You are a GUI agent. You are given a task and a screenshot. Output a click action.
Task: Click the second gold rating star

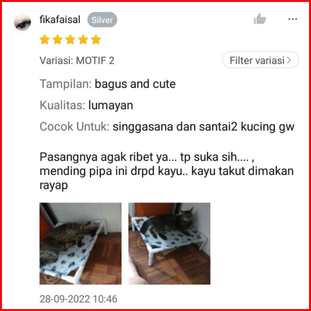click(58, 39)
